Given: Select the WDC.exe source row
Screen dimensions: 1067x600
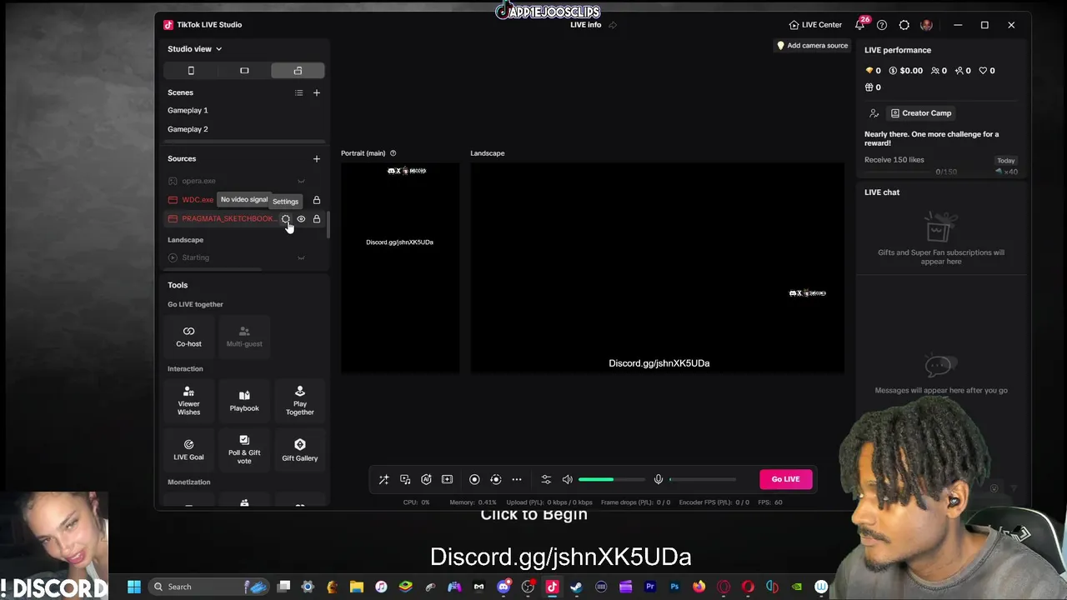Looking at the screenshot, I should 245,200.
